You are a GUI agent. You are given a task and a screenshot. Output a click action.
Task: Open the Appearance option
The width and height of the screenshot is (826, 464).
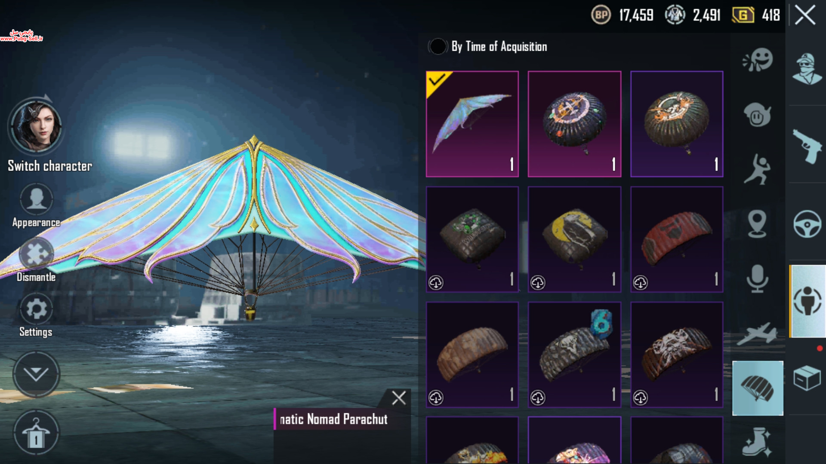pos(36,205)
